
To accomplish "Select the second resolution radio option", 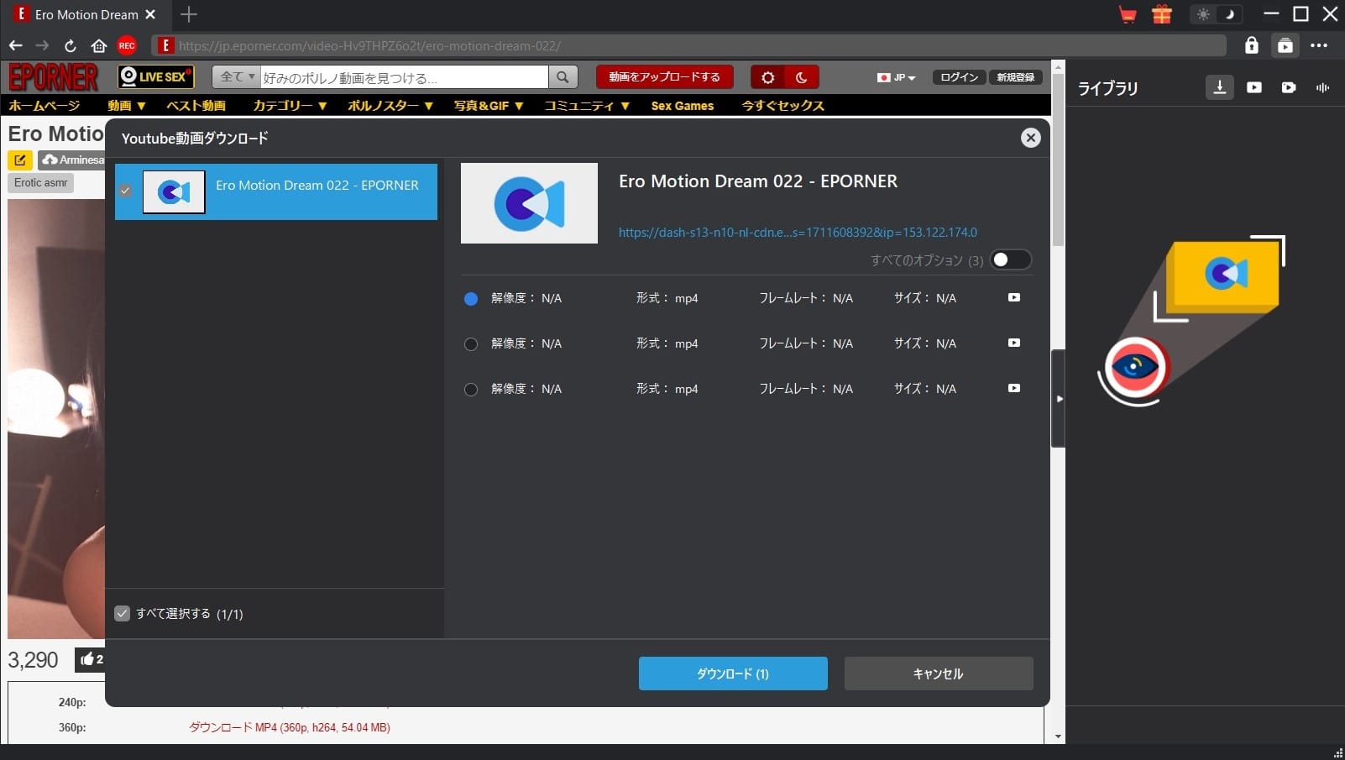I will click(471, 343).
